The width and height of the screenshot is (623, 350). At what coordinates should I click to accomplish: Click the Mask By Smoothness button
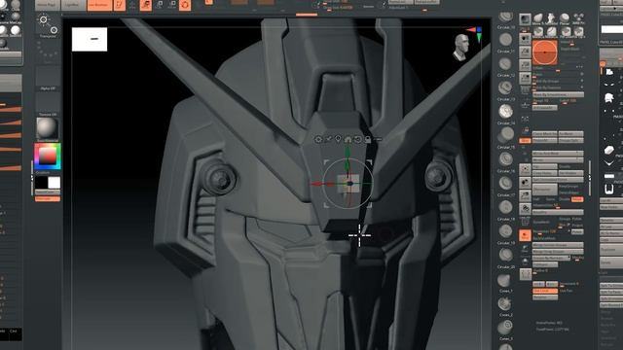[x=558, y=95]
